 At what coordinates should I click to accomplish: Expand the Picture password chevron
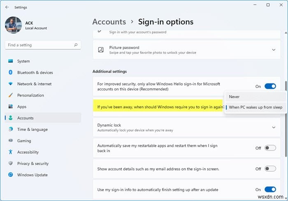[274, 50]
